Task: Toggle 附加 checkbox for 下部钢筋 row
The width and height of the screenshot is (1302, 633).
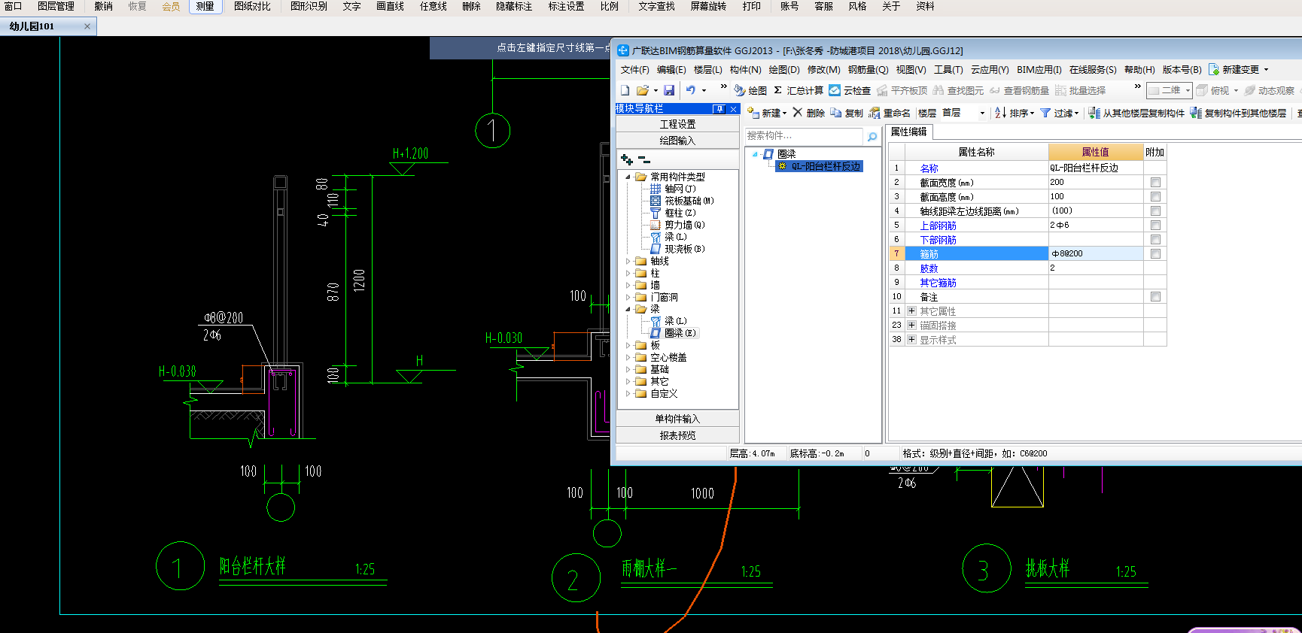Action: click(x=1155, y=239)
